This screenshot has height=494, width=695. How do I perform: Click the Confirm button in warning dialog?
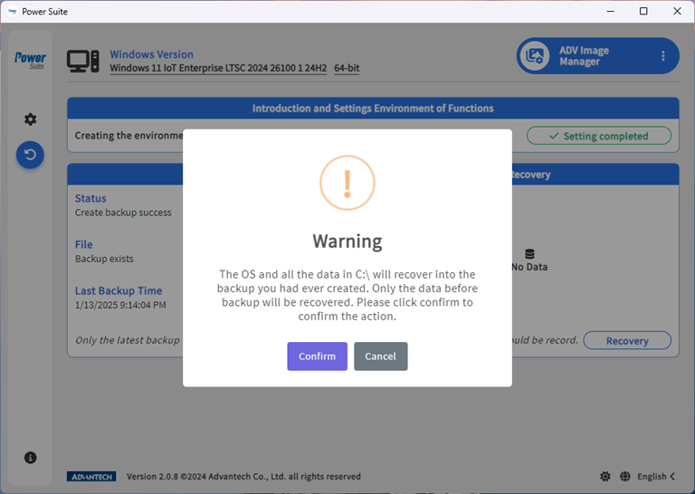click(317, 356)
